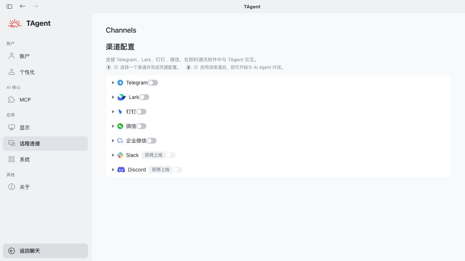Click the Discord channel name
Screen dimensions: 465x261
click(137, 170)
